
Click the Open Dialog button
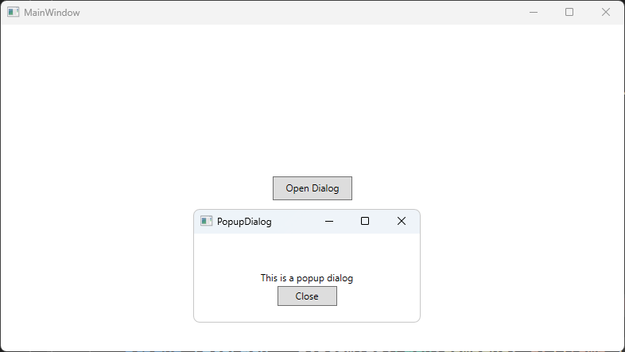pyautogui.click(x=312, y=188)
